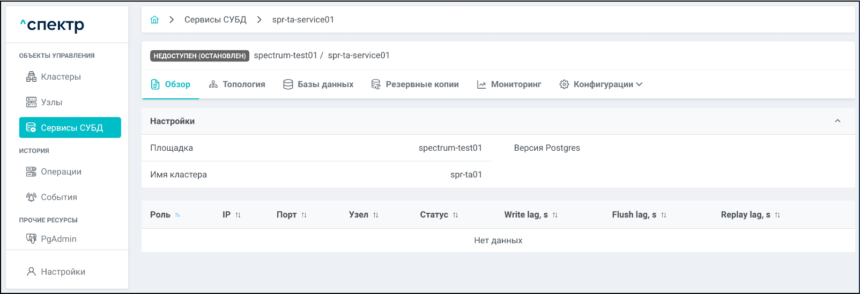Switch to the Топология tab

237,84
